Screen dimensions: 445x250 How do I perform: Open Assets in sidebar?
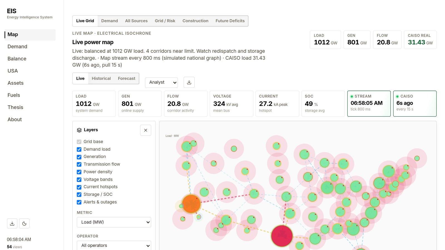point(30,83)
